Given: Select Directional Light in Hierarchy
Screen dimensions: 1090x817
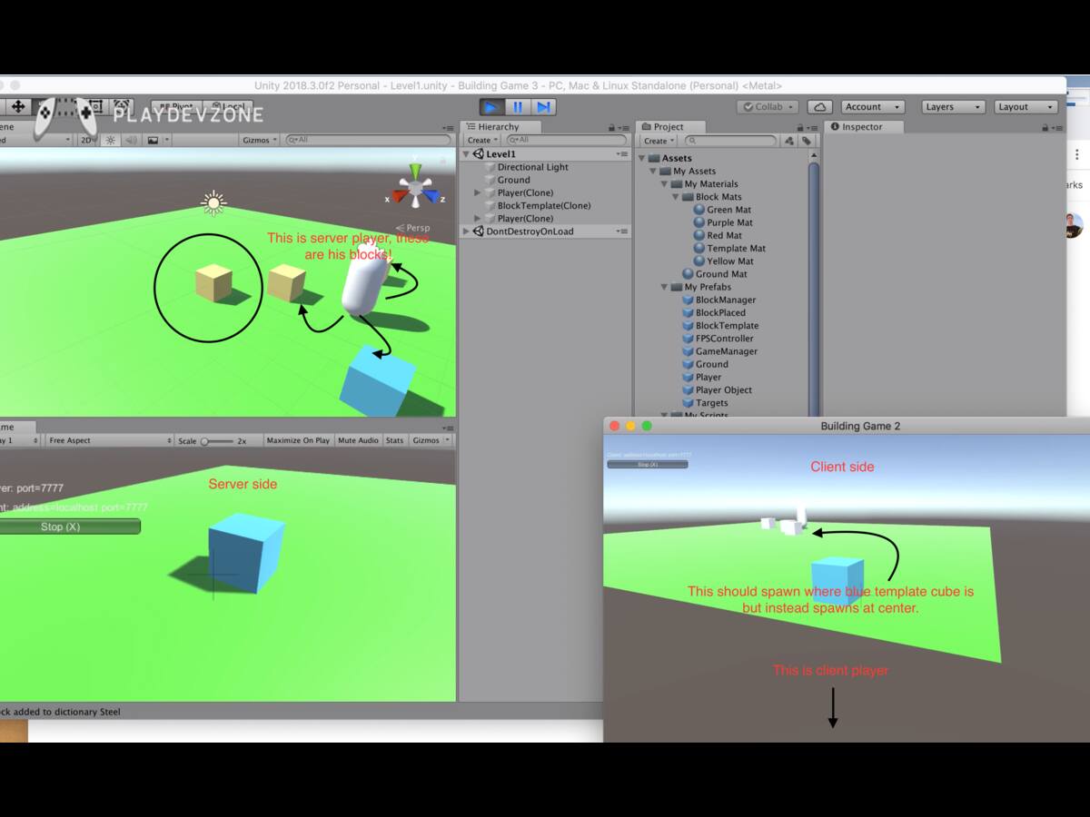Looking at the screenshot, I should [532, 167].
